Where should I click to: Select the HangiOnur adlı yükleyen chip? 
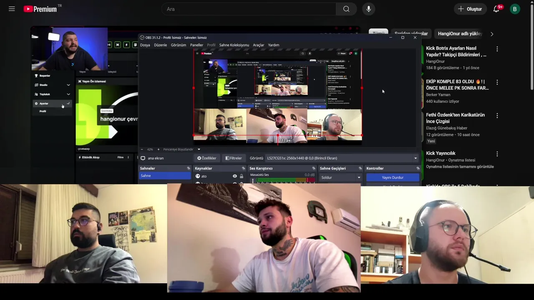460,34
